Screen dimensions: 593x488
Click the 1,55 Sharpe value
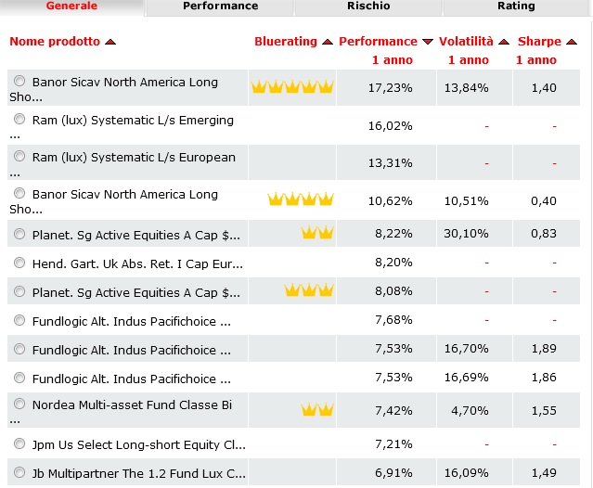click(544, 410)
